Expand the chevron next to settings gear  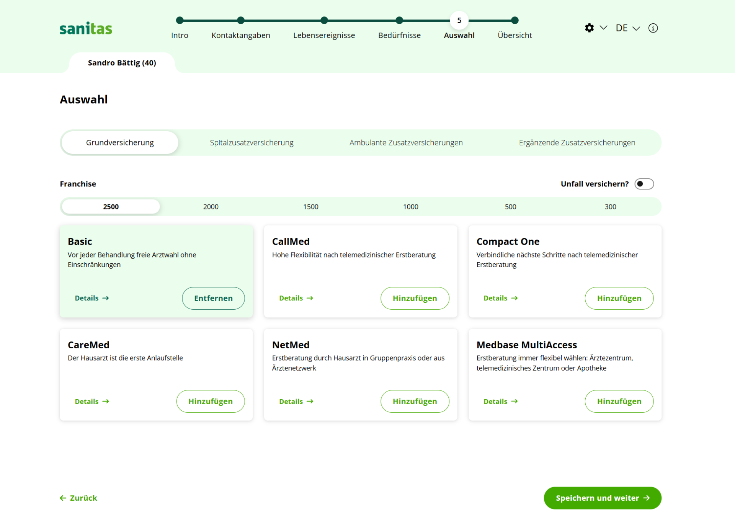(604, 28)
